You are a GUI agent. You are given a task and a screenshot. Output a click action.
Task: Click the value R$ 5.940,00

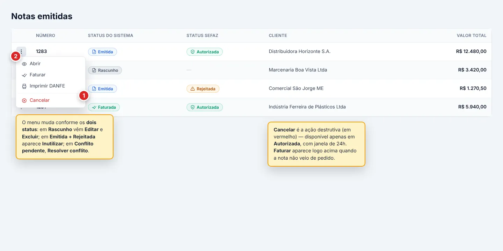(x=472, y=107)
